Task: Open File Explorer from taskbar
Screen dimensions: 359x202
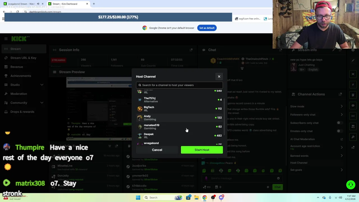Action: click(x=196, y=198)
